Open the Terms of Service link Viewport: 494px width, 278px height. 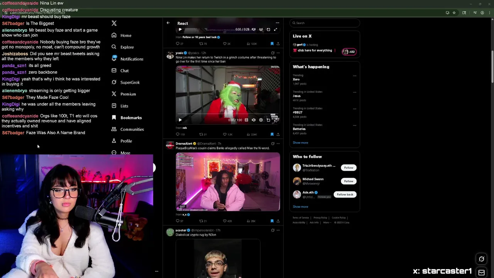tap(301, 218)
